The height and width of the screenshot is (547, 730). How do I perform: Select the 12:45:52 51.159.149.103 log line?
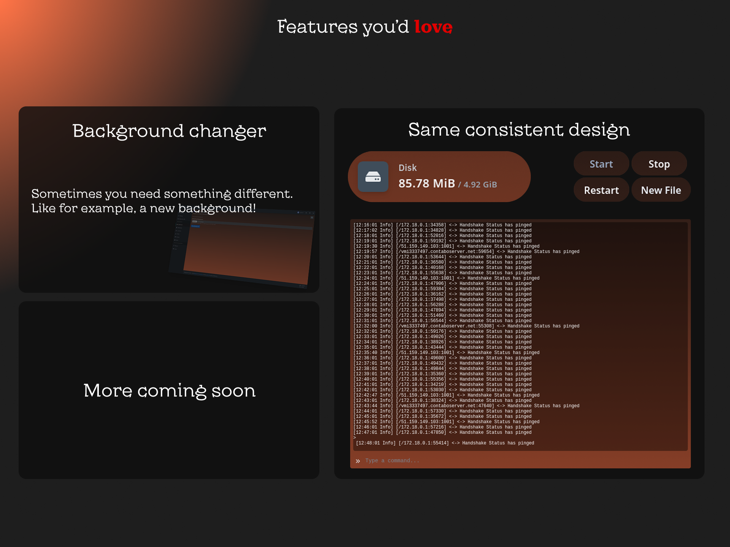tap(446, 422)
